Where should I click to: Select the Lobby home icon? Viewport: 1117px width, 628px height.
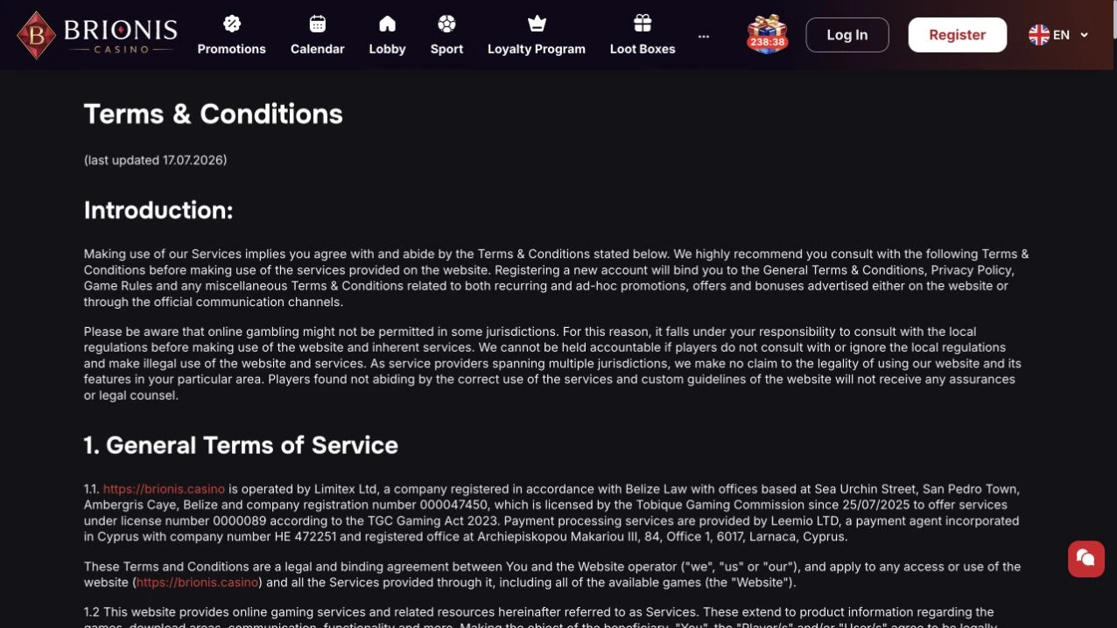[387, 24]
